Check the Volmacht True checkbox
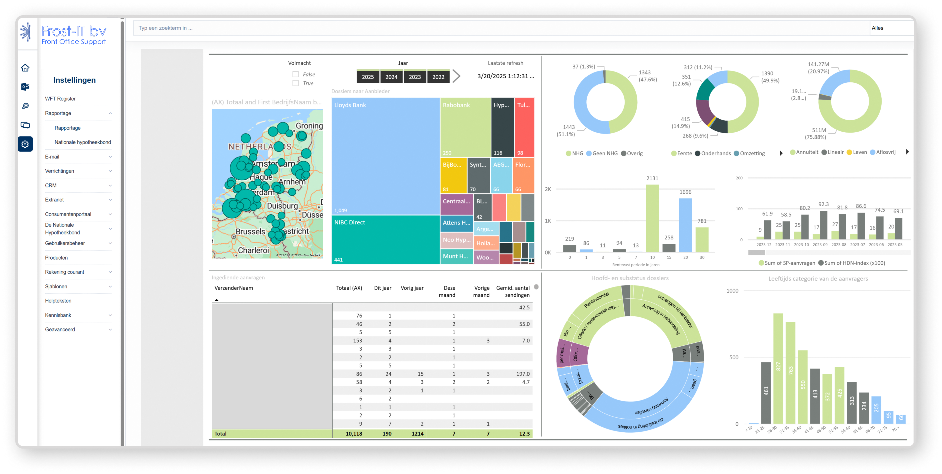This screenshot has width=942, height=474. click(295, 83)
